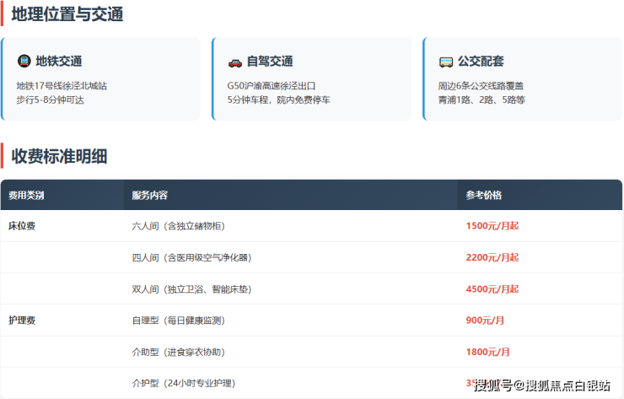Select the 地铁交通 card heading
This screenshot has width=624, height=399.
[58, 62]
